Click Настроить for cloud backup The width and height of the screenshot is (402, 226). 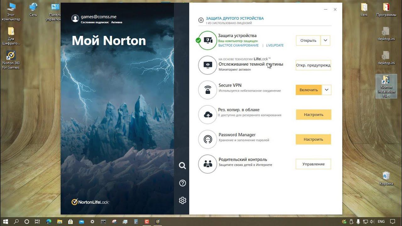pyautogui.click(x=313, y=115)
